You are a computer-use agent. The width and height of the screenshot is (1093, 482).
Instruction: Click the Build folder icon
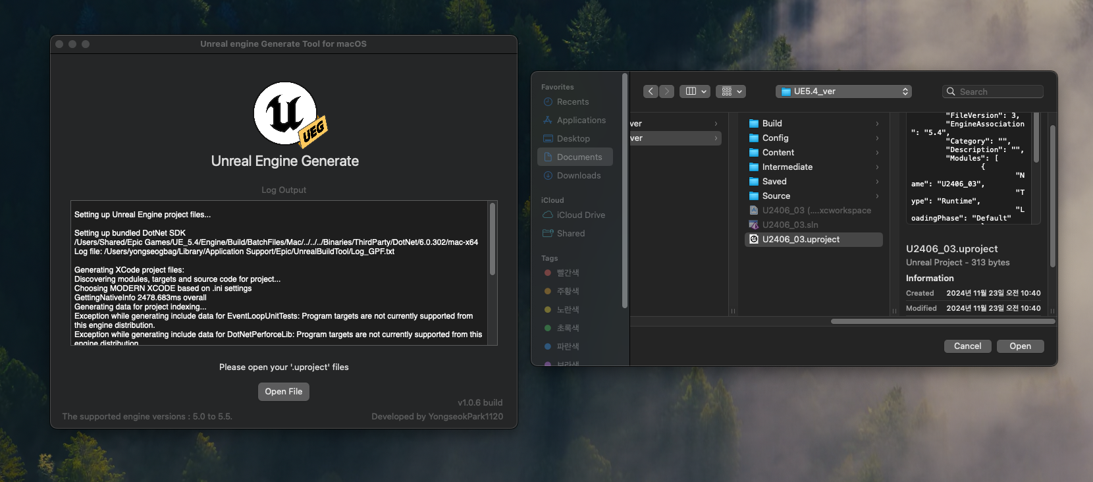pos(754,124)
